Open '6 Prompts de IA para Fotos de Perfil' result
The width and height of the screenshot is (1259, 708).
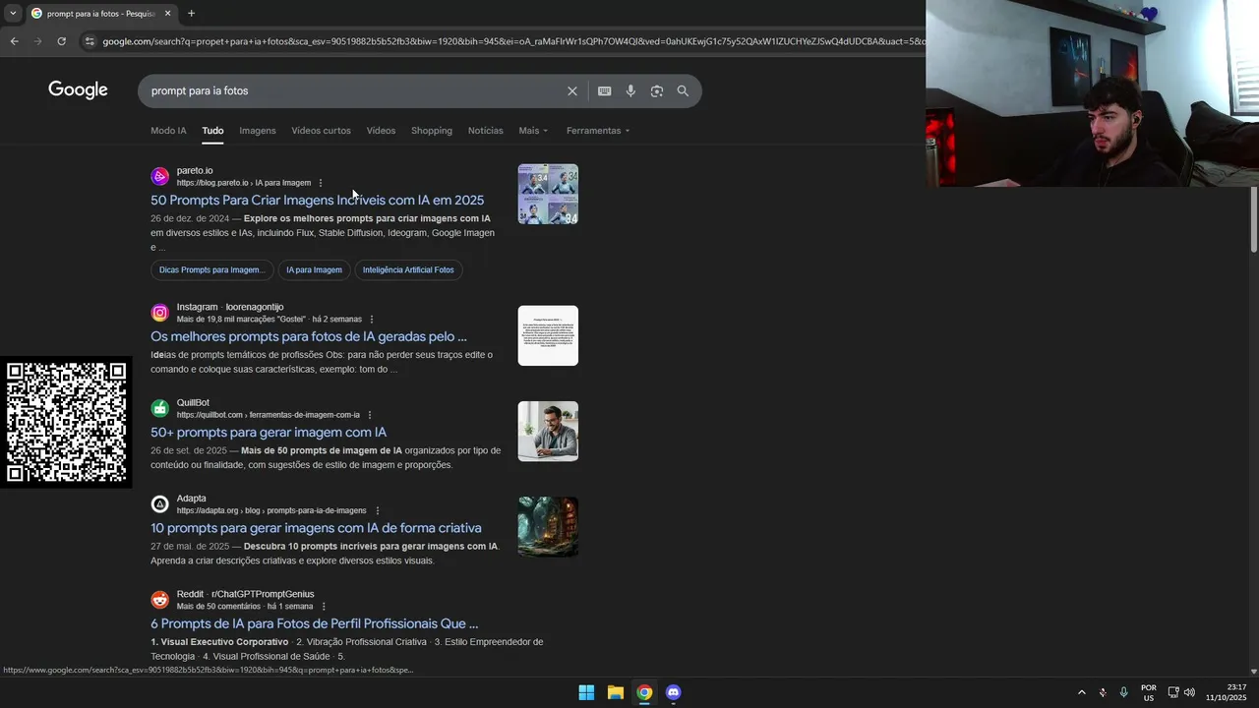click(315, 623)
